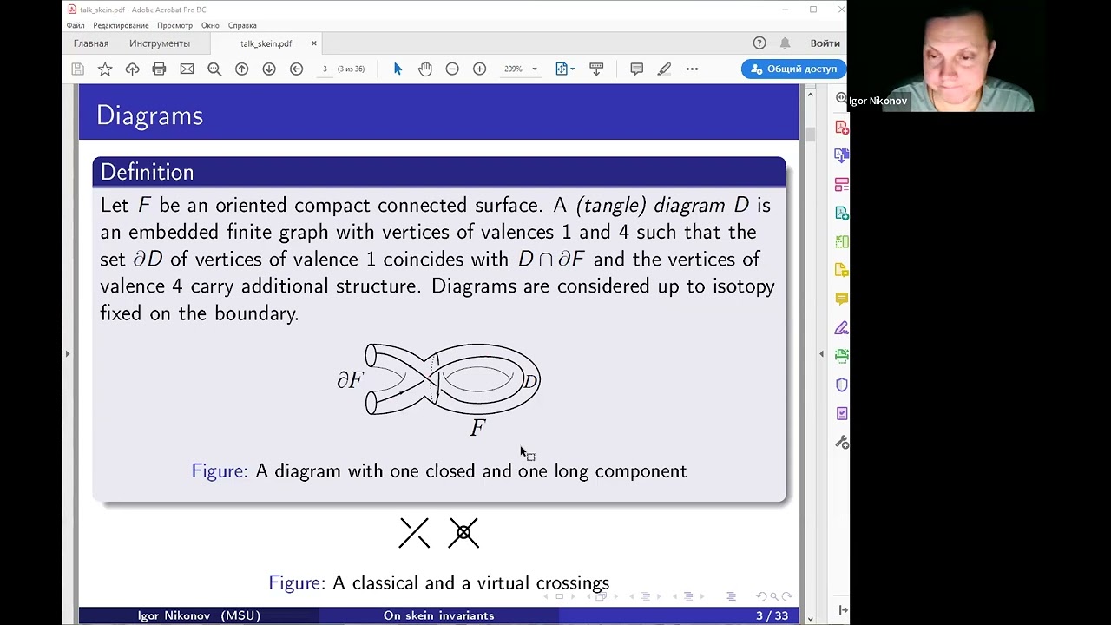1111x625 pixels.
Task: Send file by email envelope icon
Action: tap(187, 69)
